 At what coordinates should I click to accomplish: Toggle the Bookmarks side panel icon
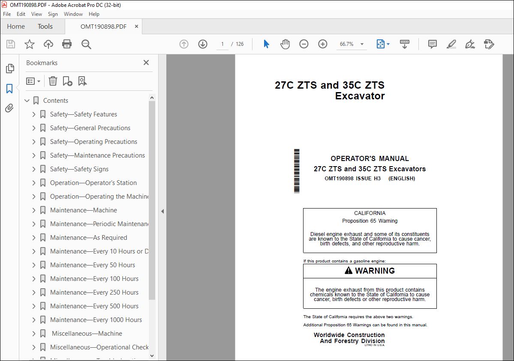pos(9,89)
